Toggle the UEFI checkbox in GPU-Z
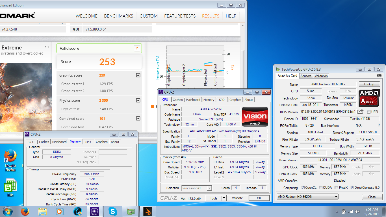Image resolution: width=386 pixels, height=217 pixels. point(368,112)
